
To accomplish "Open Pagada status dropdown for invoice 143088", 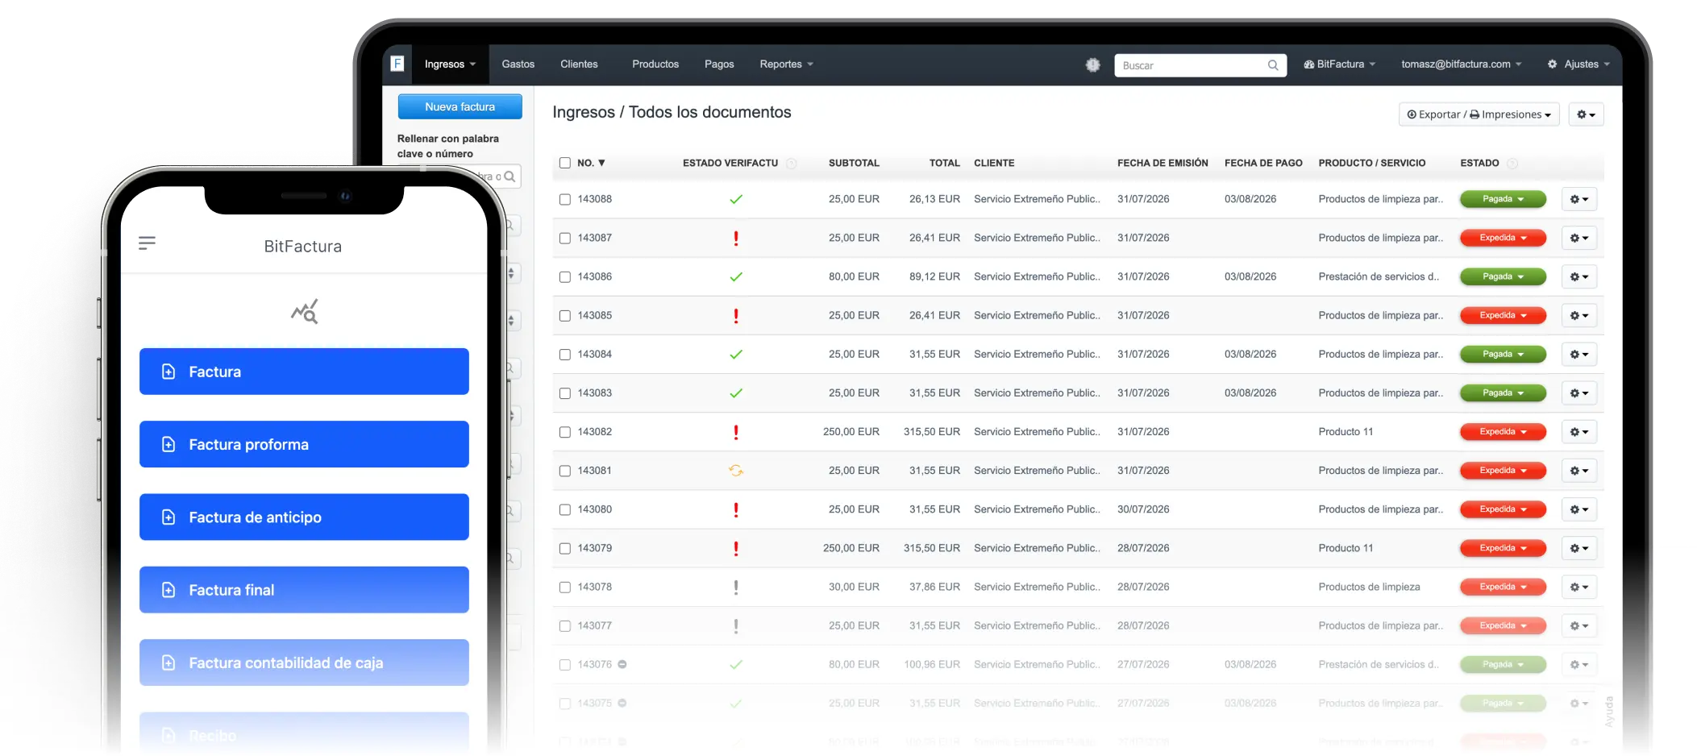I will (1503, 199).
